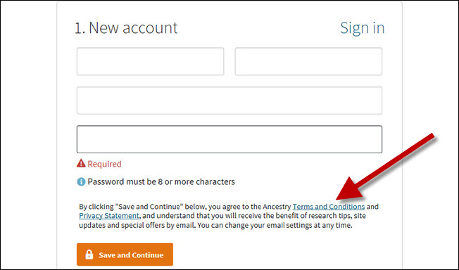The width and height of the screenshot is (459, 270).
Task: Click the blue info circle icon
Action: click(x=81, y=181)
